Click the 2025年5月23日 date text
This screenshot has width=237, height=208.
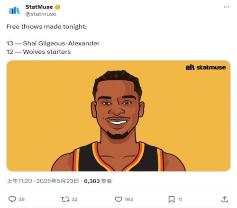coord(58,181)
